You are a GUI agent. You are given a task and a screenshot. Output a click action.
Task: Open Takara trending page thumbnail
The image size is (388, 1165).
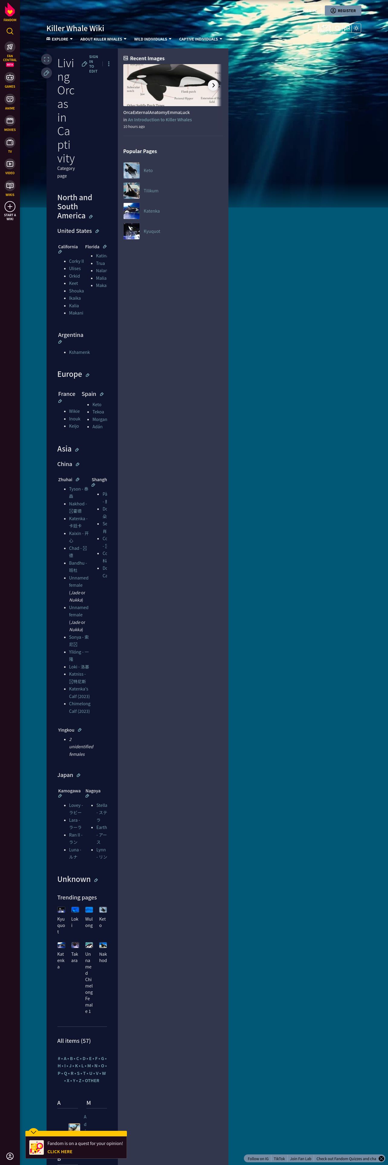pos(76,945)
